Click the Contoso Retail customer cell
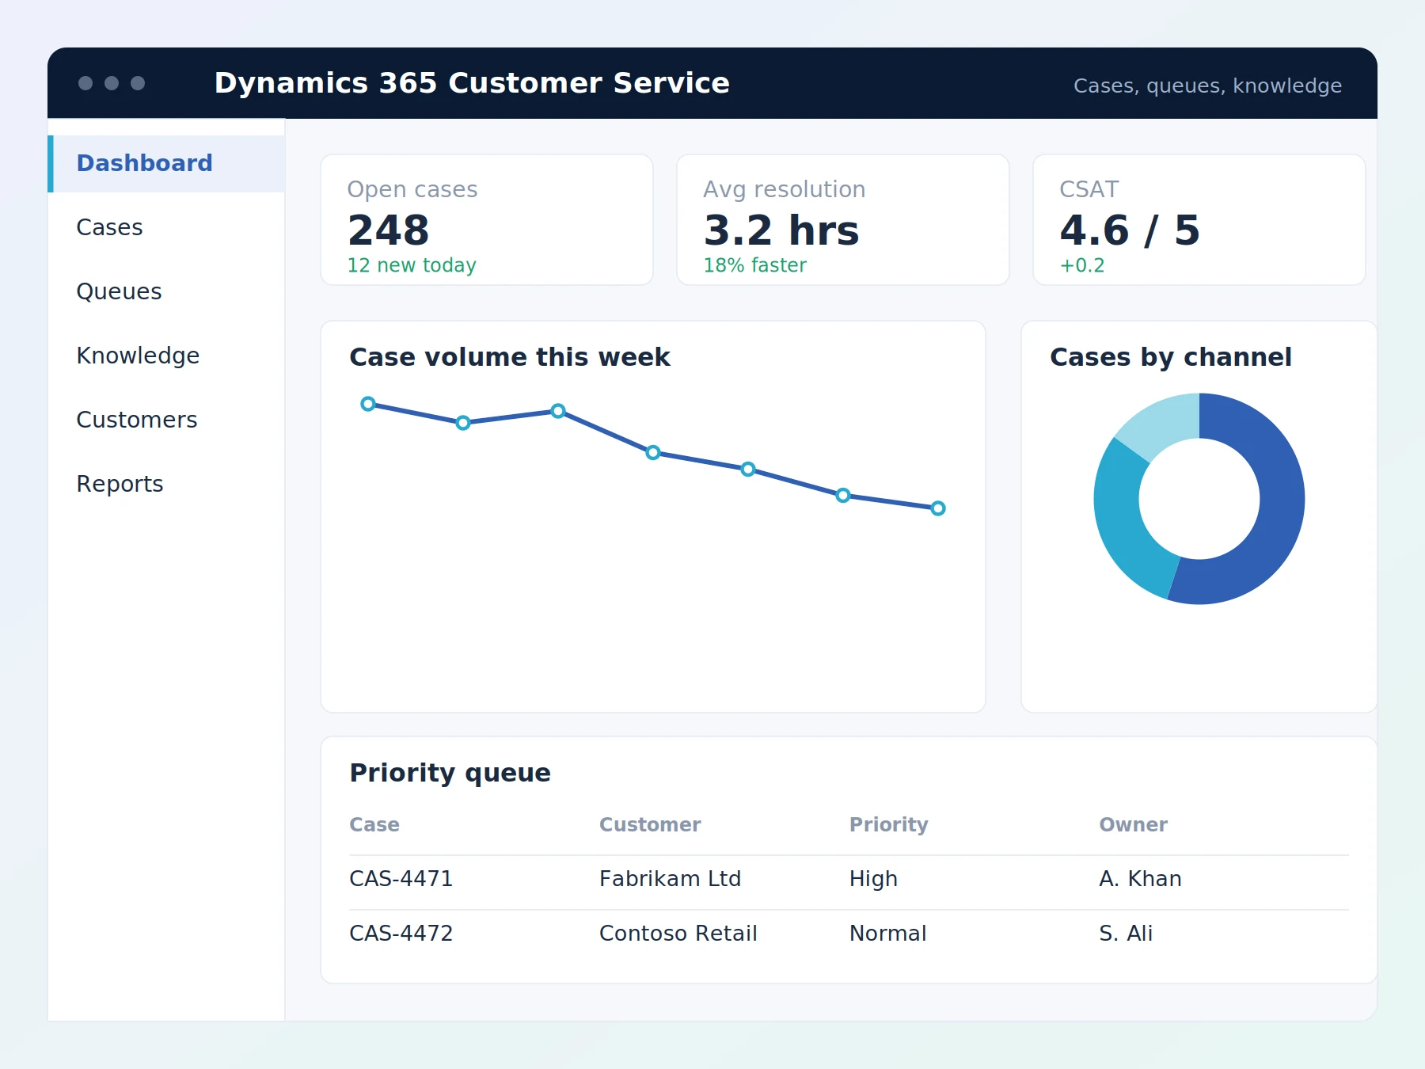1425x1069 pixels. 678,934
